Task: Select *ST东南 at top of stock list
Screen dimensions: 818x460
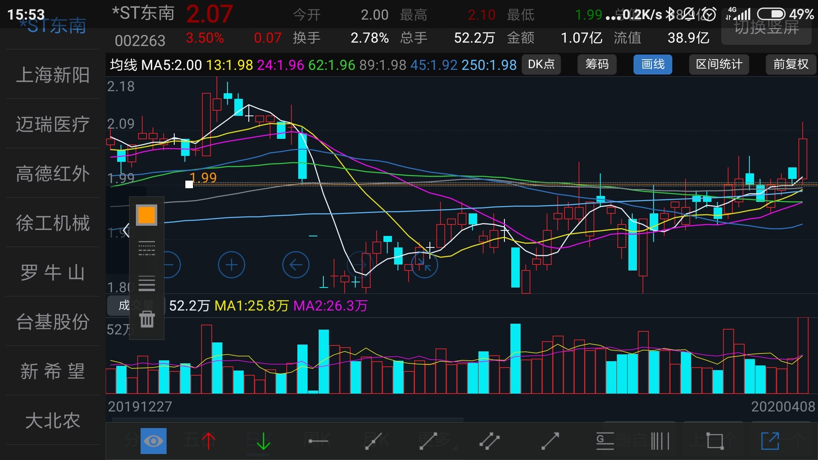Action: pyautogui.click(x=53, y=26)
